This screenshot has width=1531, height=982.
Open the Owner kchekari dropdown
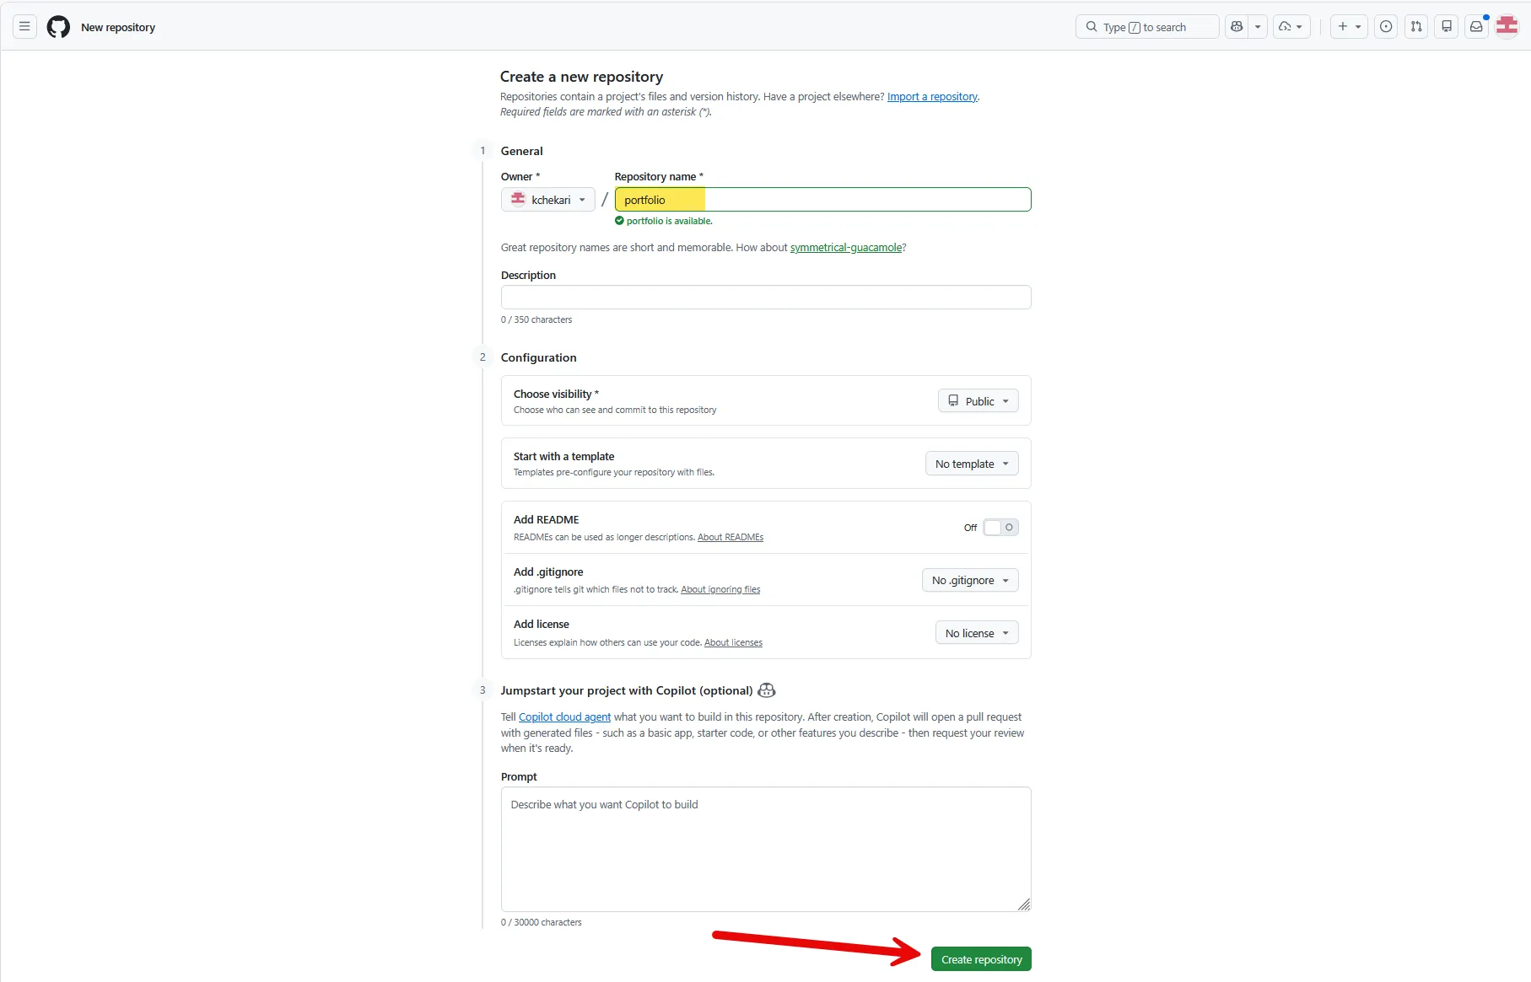548,200
